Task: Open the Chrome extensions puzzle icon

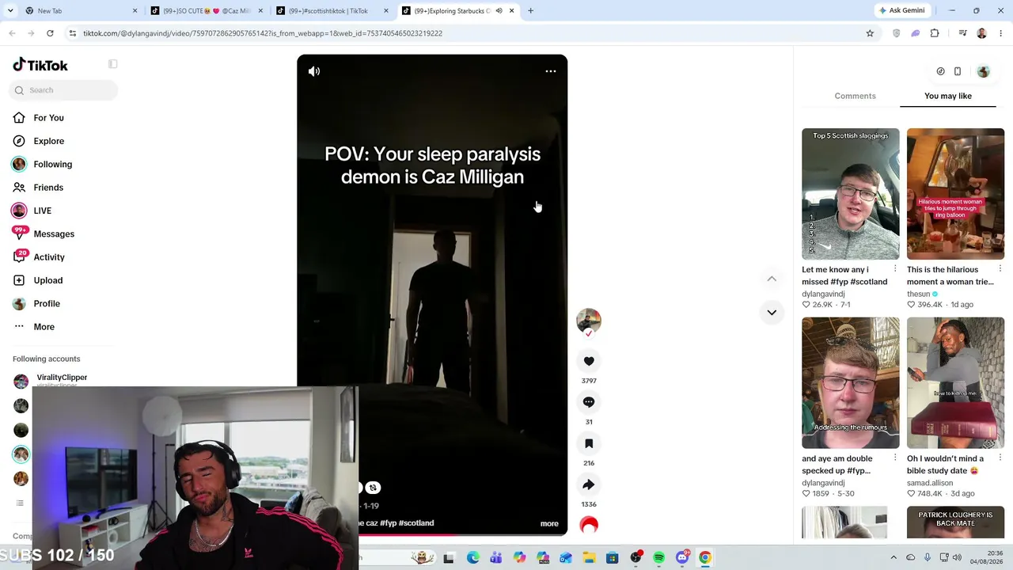Action: click(935, 33)
